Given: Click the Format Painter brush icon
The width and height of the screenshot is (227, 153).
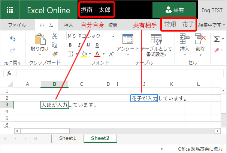Looking at the screenshot, I should click(x=55, y=54).
